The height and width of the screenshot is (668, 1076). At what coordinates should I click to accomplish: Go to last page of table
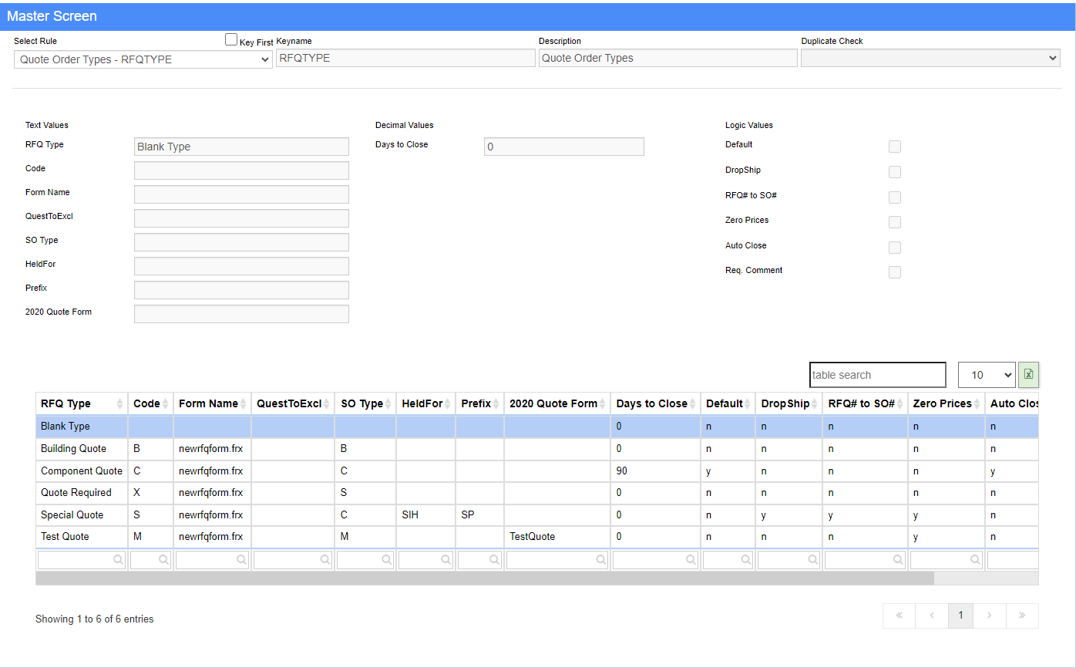pos(1022,616)
